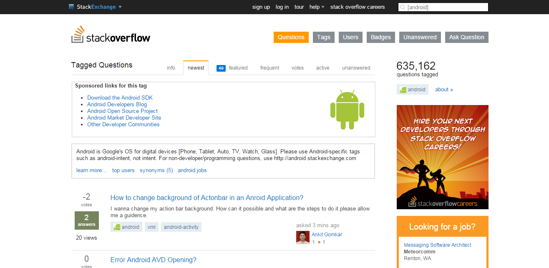This screenshot has height=268, width=549.
Task: Open Android Open Source Project link
Action: 122,111
